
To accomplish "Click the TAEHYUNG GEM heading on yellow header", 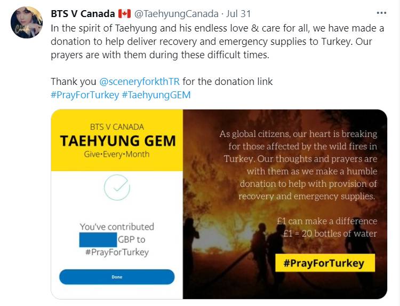I will (x=117, y=140).
